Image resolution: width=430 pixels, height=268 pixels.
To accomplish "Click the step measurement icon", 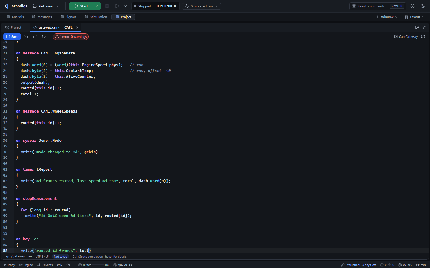I will tap(117, 6).
